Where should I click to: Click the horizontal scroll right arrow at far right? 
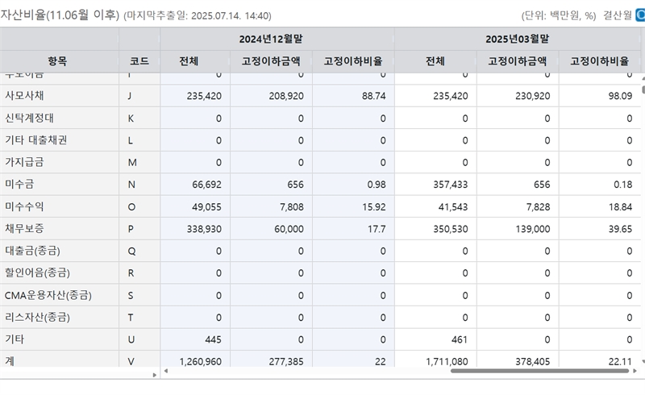636,372
